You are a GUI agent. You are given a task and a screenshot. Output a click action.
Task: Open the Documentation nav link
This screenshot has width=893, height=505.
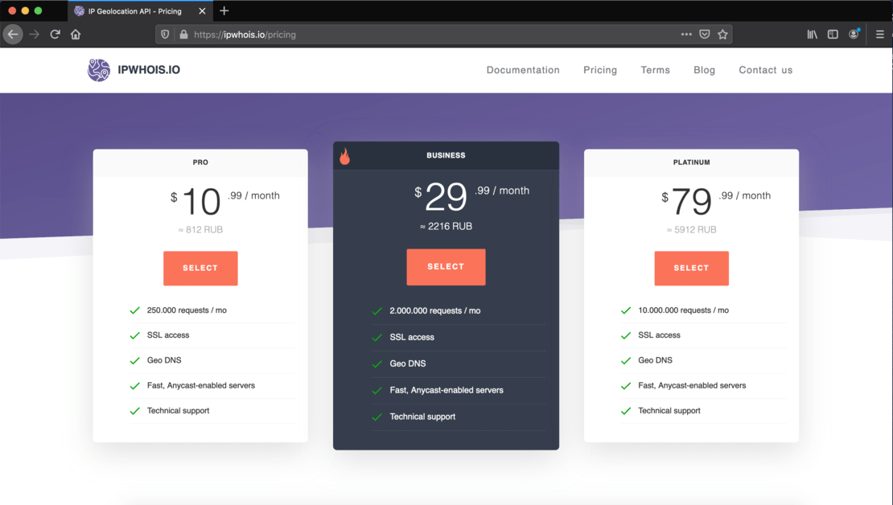pos(523,70)
